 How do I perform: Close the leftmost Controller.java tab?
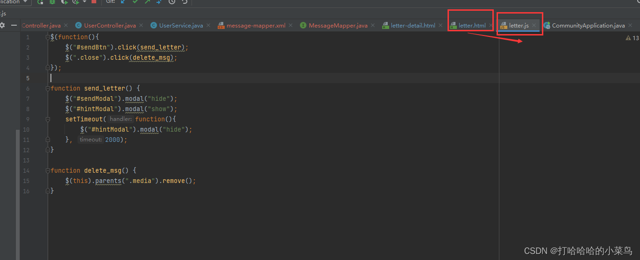tap(66, 26)
